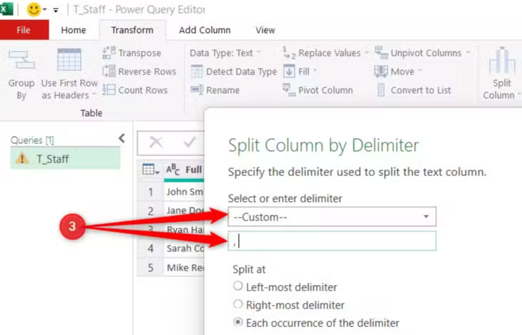Viewport: 522px width, 335px height.
Task: Click the Sarah Co cell
Action: tap(184, 248)
